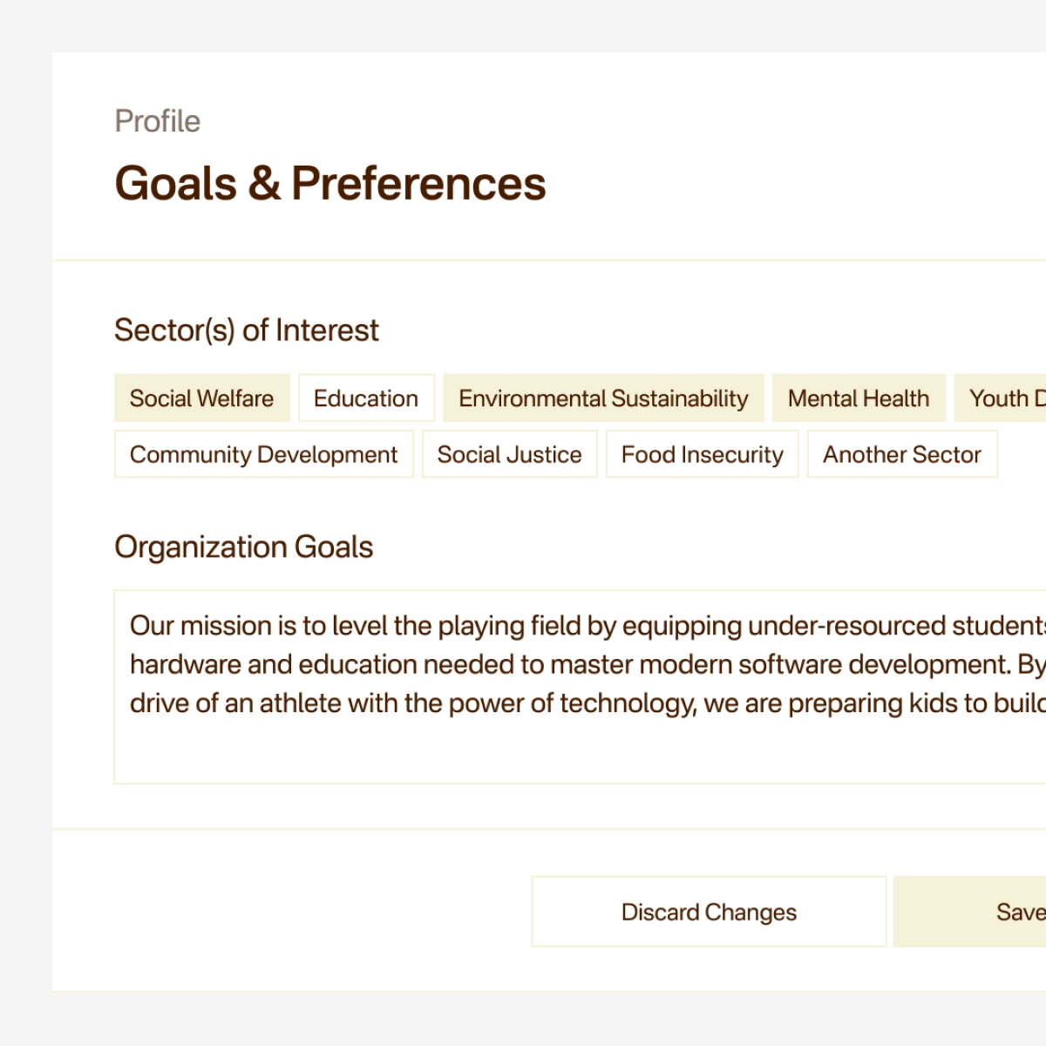1046x1046 pixels.
Task: Set cursor in 'drive of an athlete' line
Action: pos(588,703)
